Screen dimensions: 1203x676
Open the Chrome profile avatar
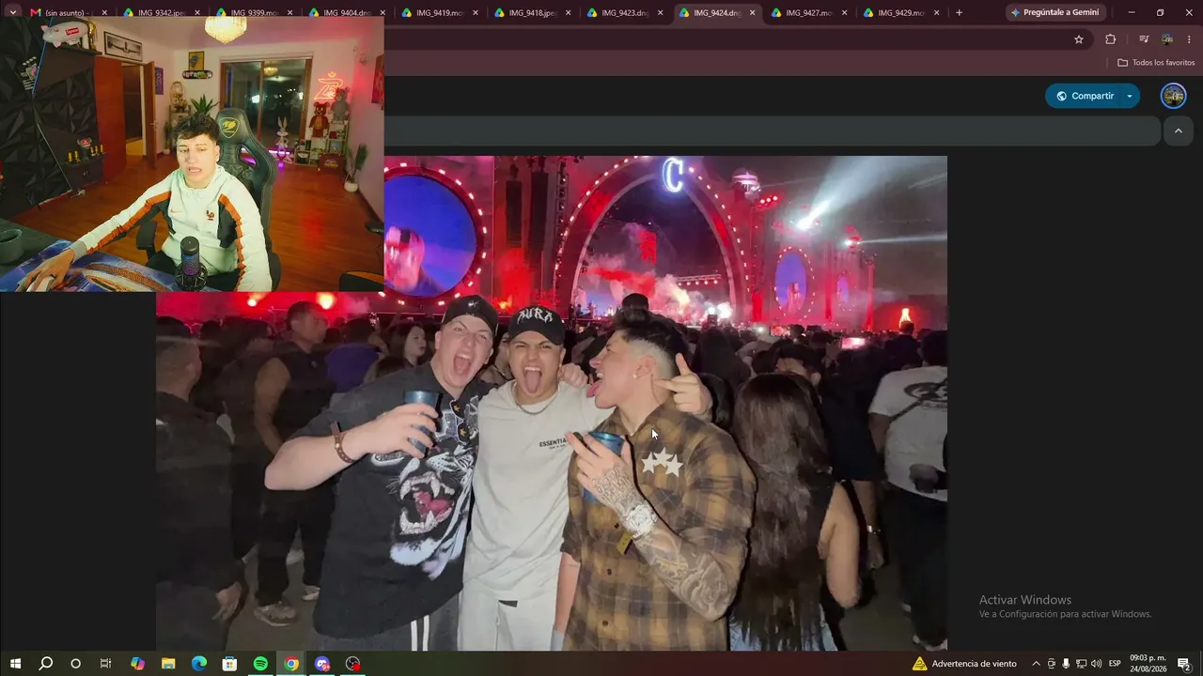coord(1167,39)
